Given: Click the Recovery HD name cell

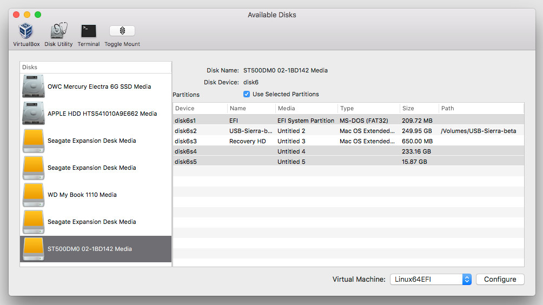Looking at the screenshot, I should (x=248, y=141).
